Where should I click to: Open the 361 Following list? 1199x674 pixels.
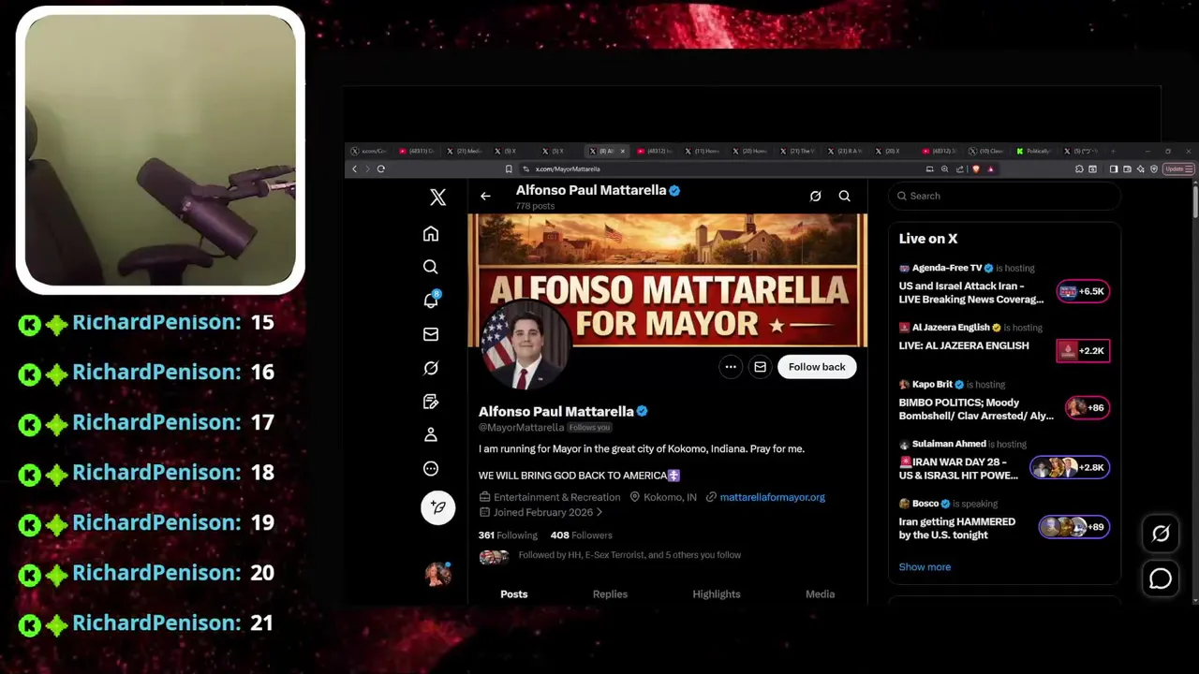click(508, 535)
